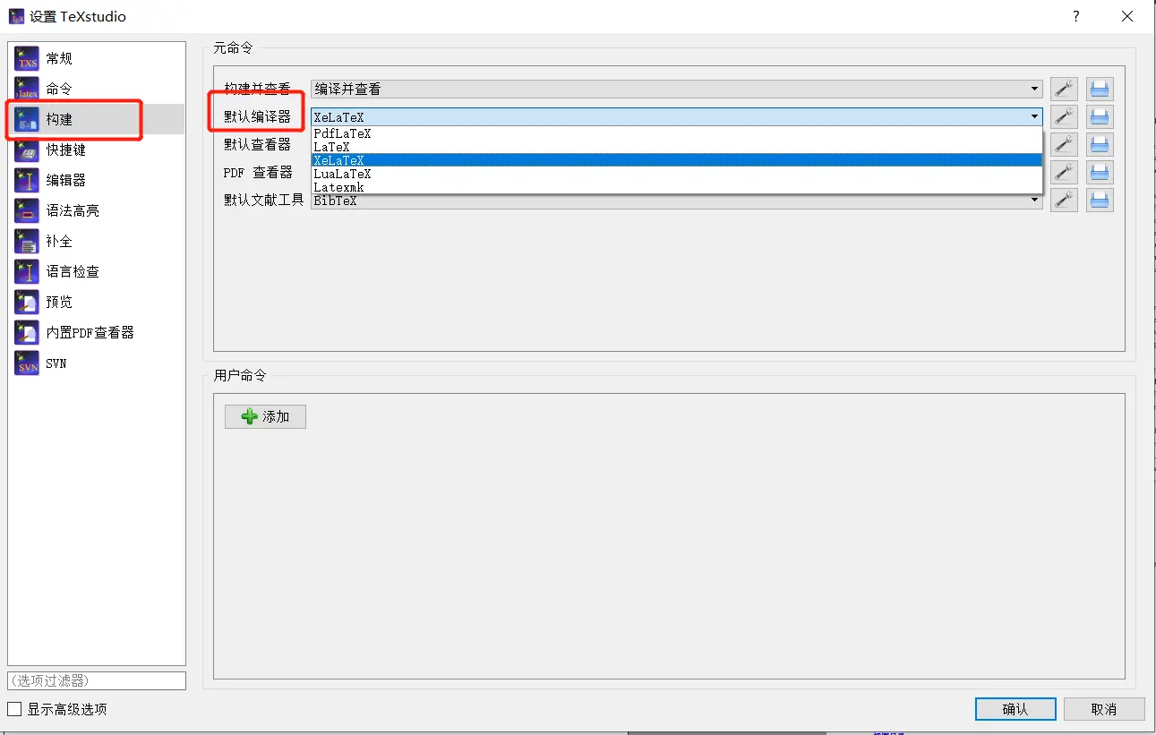Open 语言检查 settings
This screenshot has height=735, width=1156.
pyautogui.click(x=97, y=271)
